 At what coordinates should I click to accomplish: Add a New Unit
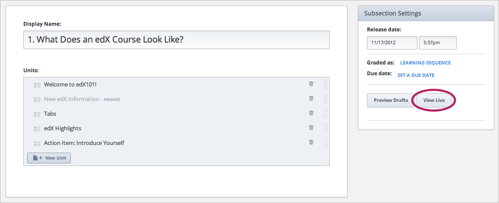tap(49, 158)
